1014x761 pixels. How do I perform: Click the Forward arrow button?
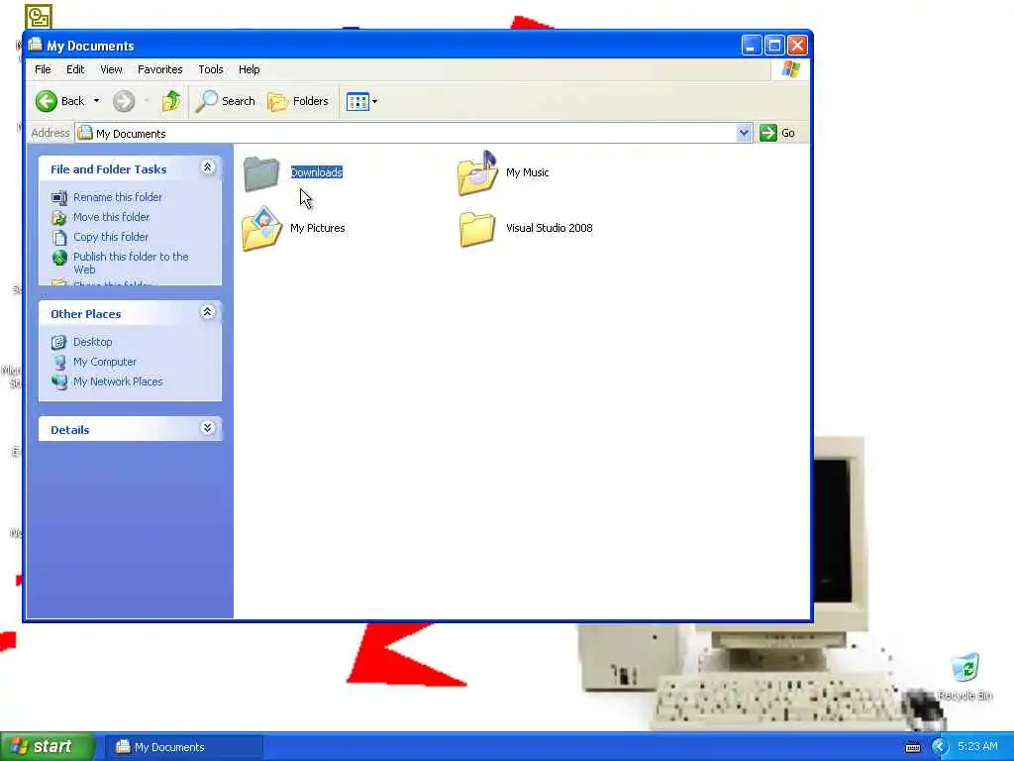[x=124, y=101]
